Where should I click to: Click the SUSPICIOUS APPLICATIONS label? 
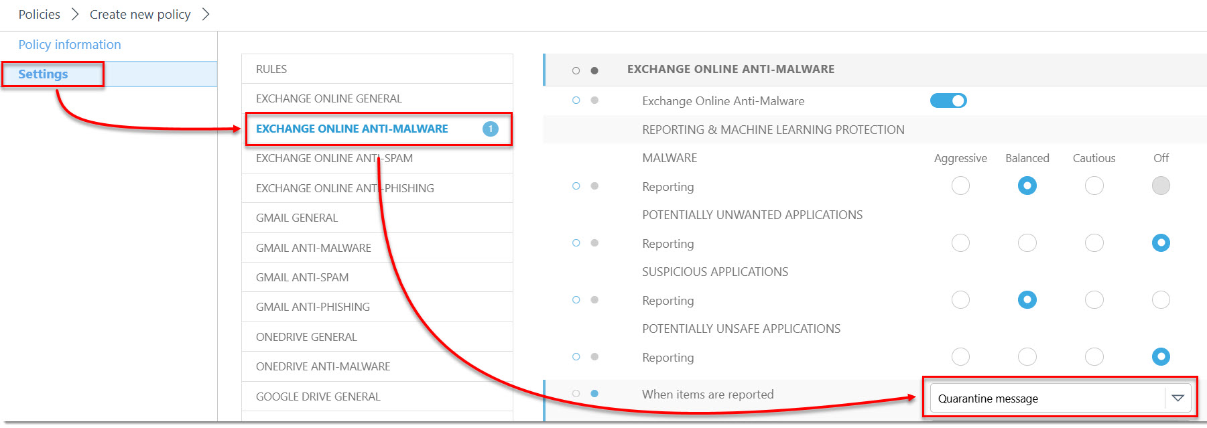[x=715, y=272]
